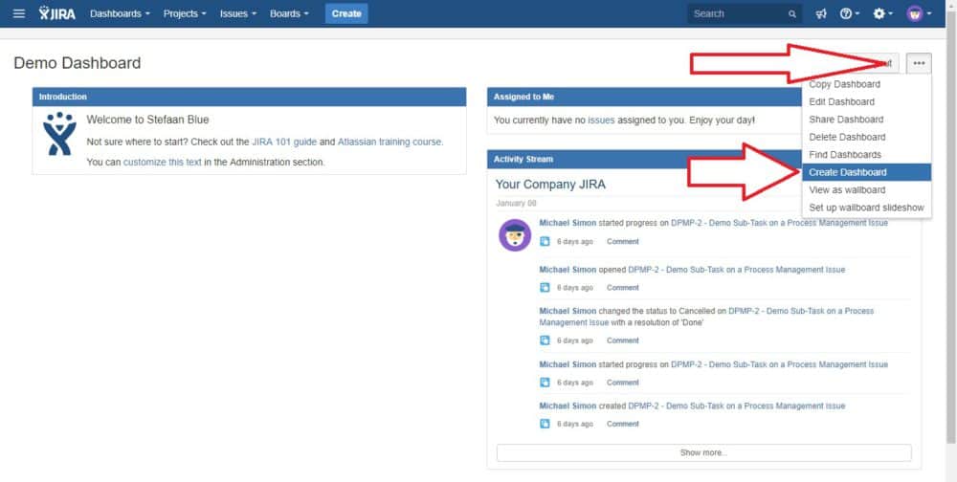Click Comment under the created DPMP-2 entry

tap(623, 424)
